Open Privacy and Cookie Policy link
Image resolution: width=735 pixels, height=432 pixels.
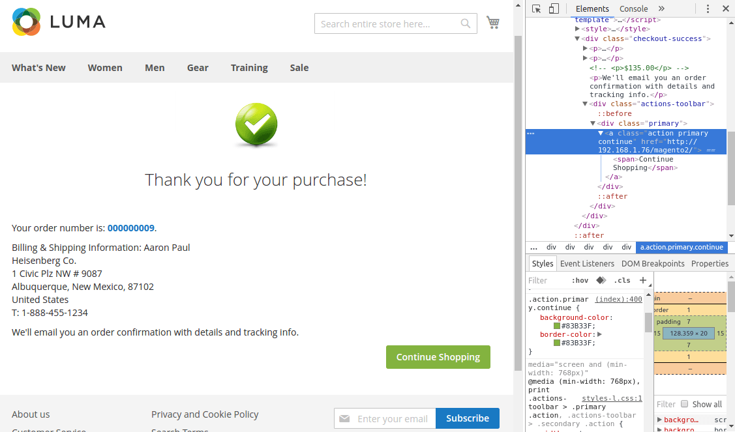pos(205,414)
